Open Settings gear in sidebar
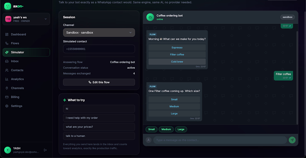 click(x=26, y=106)
